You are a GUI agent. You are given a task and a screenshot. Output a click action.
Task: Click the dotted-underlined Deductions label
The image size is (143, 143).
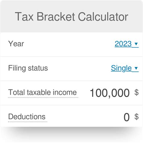27,117
